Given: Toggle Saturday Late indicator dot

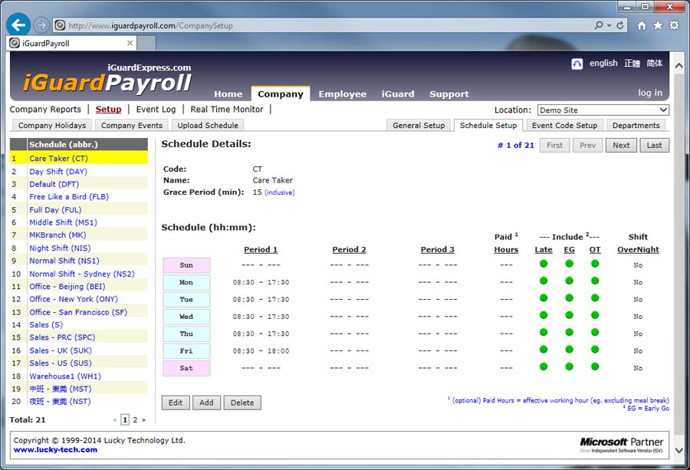Looking at the screenshot, I should pyautogui.click(x=544, y=366).
